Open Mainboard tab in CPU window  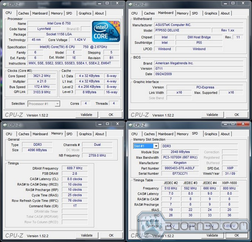pos(40,13)
